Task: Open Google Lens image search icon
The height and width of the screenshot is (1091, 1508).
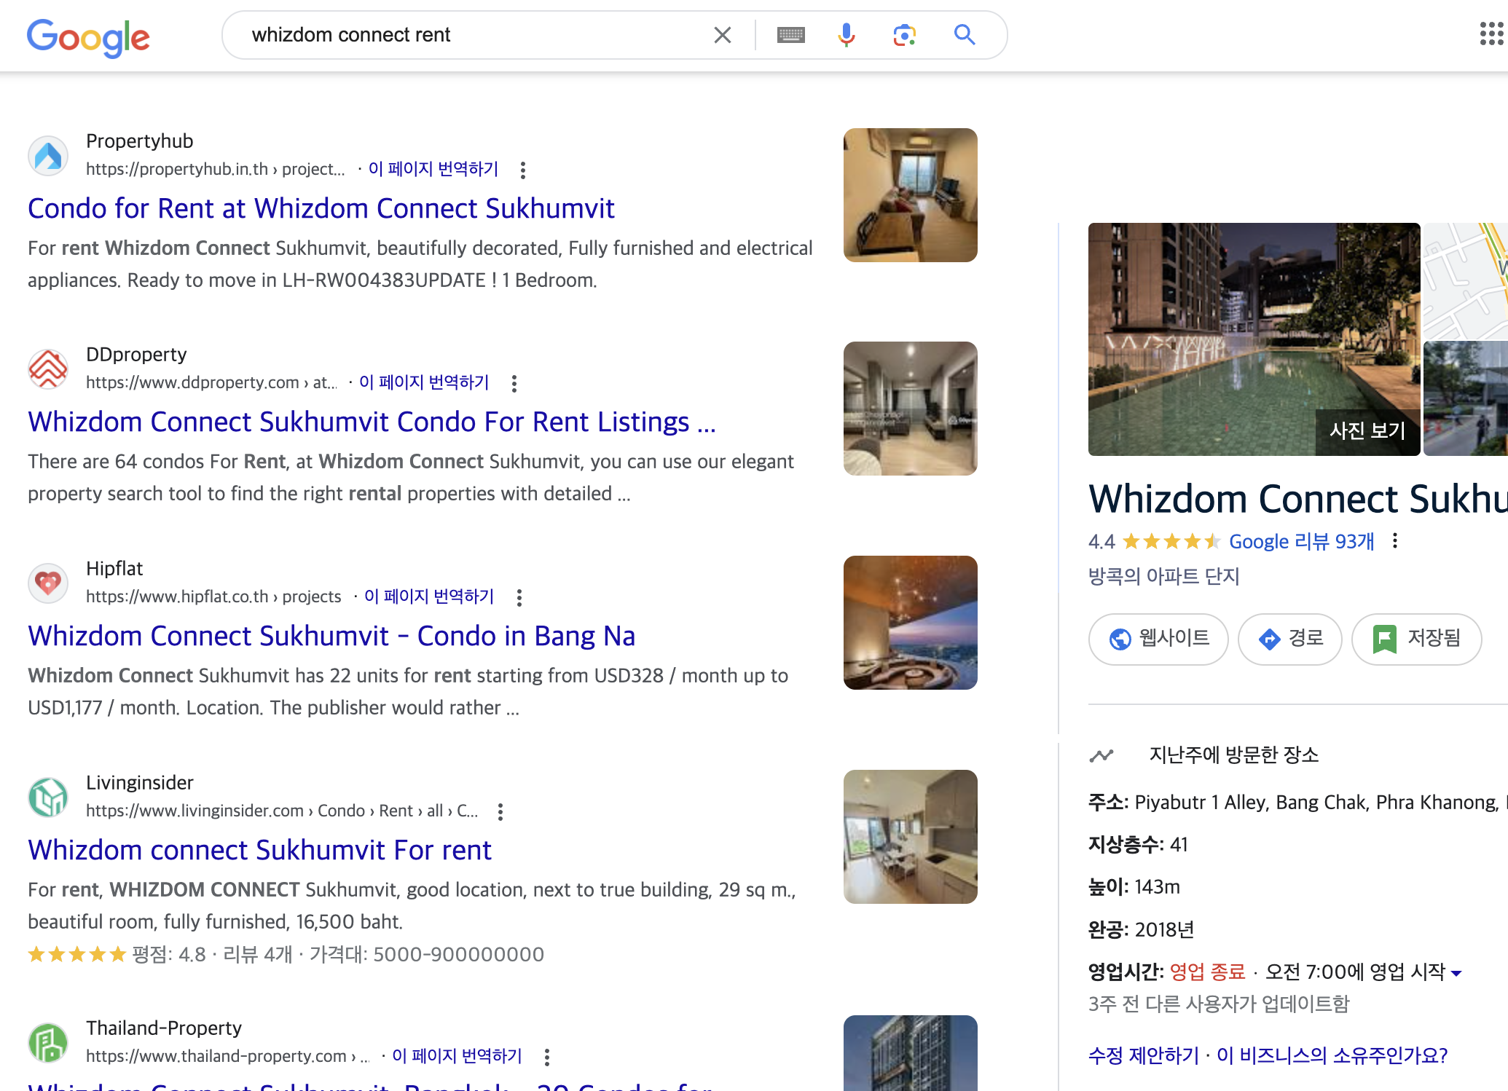Action: click(904, 35)
